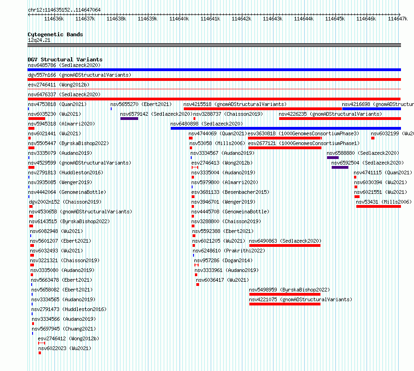Click nsv4445708 (GenomeinaBottle) label
The height and width of the screenshot is (371, 414).
point(230,212)
